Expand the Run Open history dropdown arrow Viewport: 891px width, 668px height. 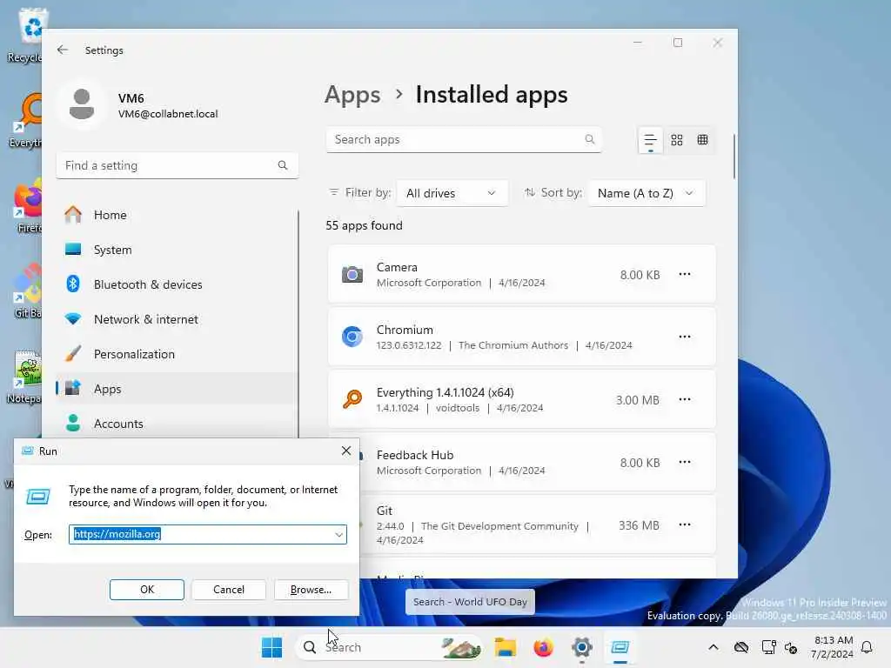(x=338, y=535)
